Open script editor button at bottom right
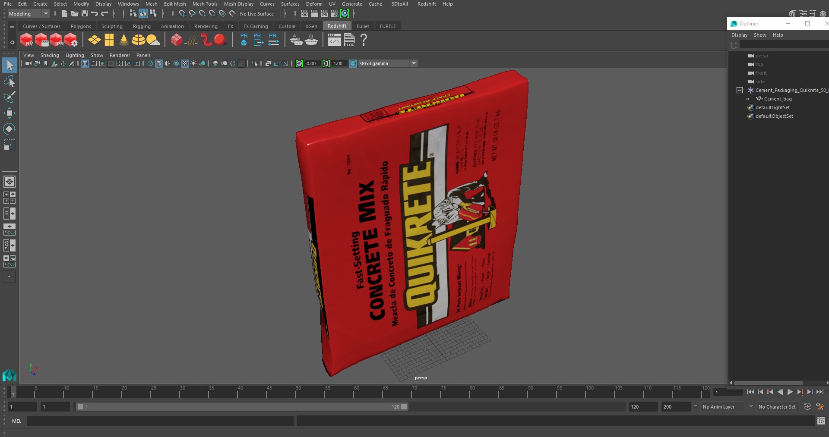 pos(821,421)
